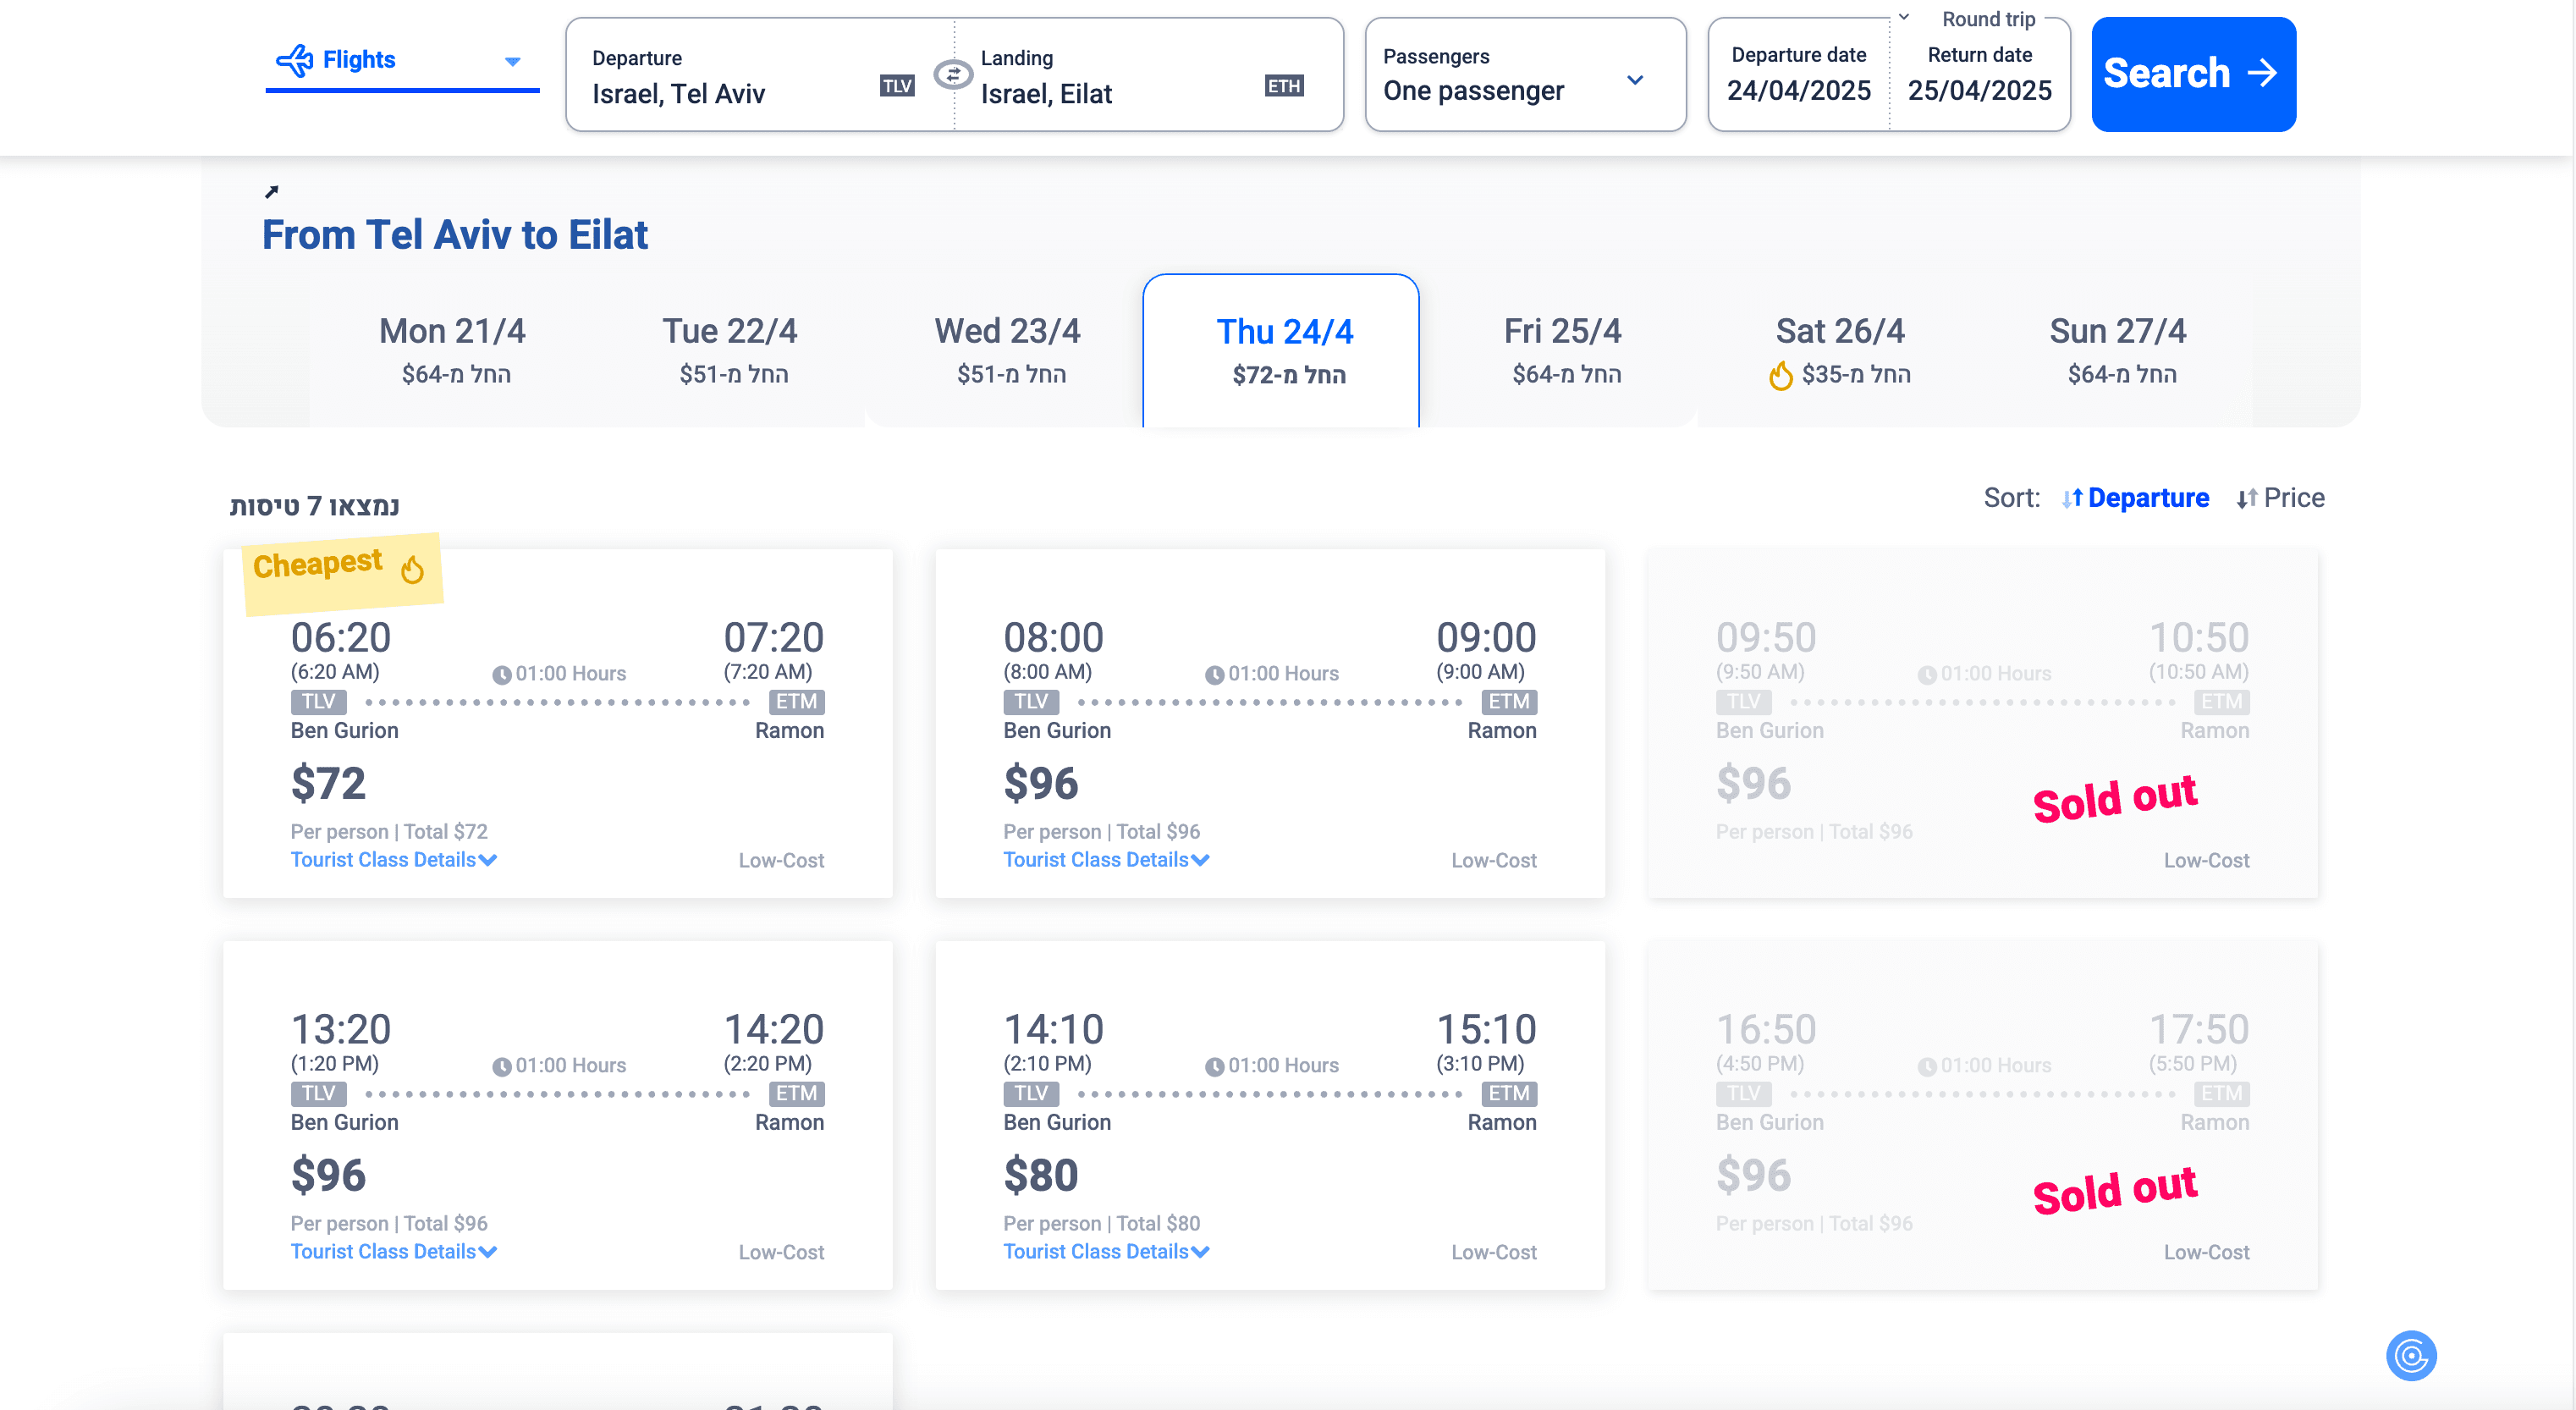
Task: Click the Price sort arrows icon
Action: [x=2246, y=498]
